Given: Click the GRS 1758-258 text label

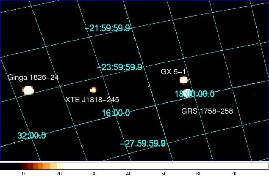Looking at the screenshot, I should click(207, 112).
